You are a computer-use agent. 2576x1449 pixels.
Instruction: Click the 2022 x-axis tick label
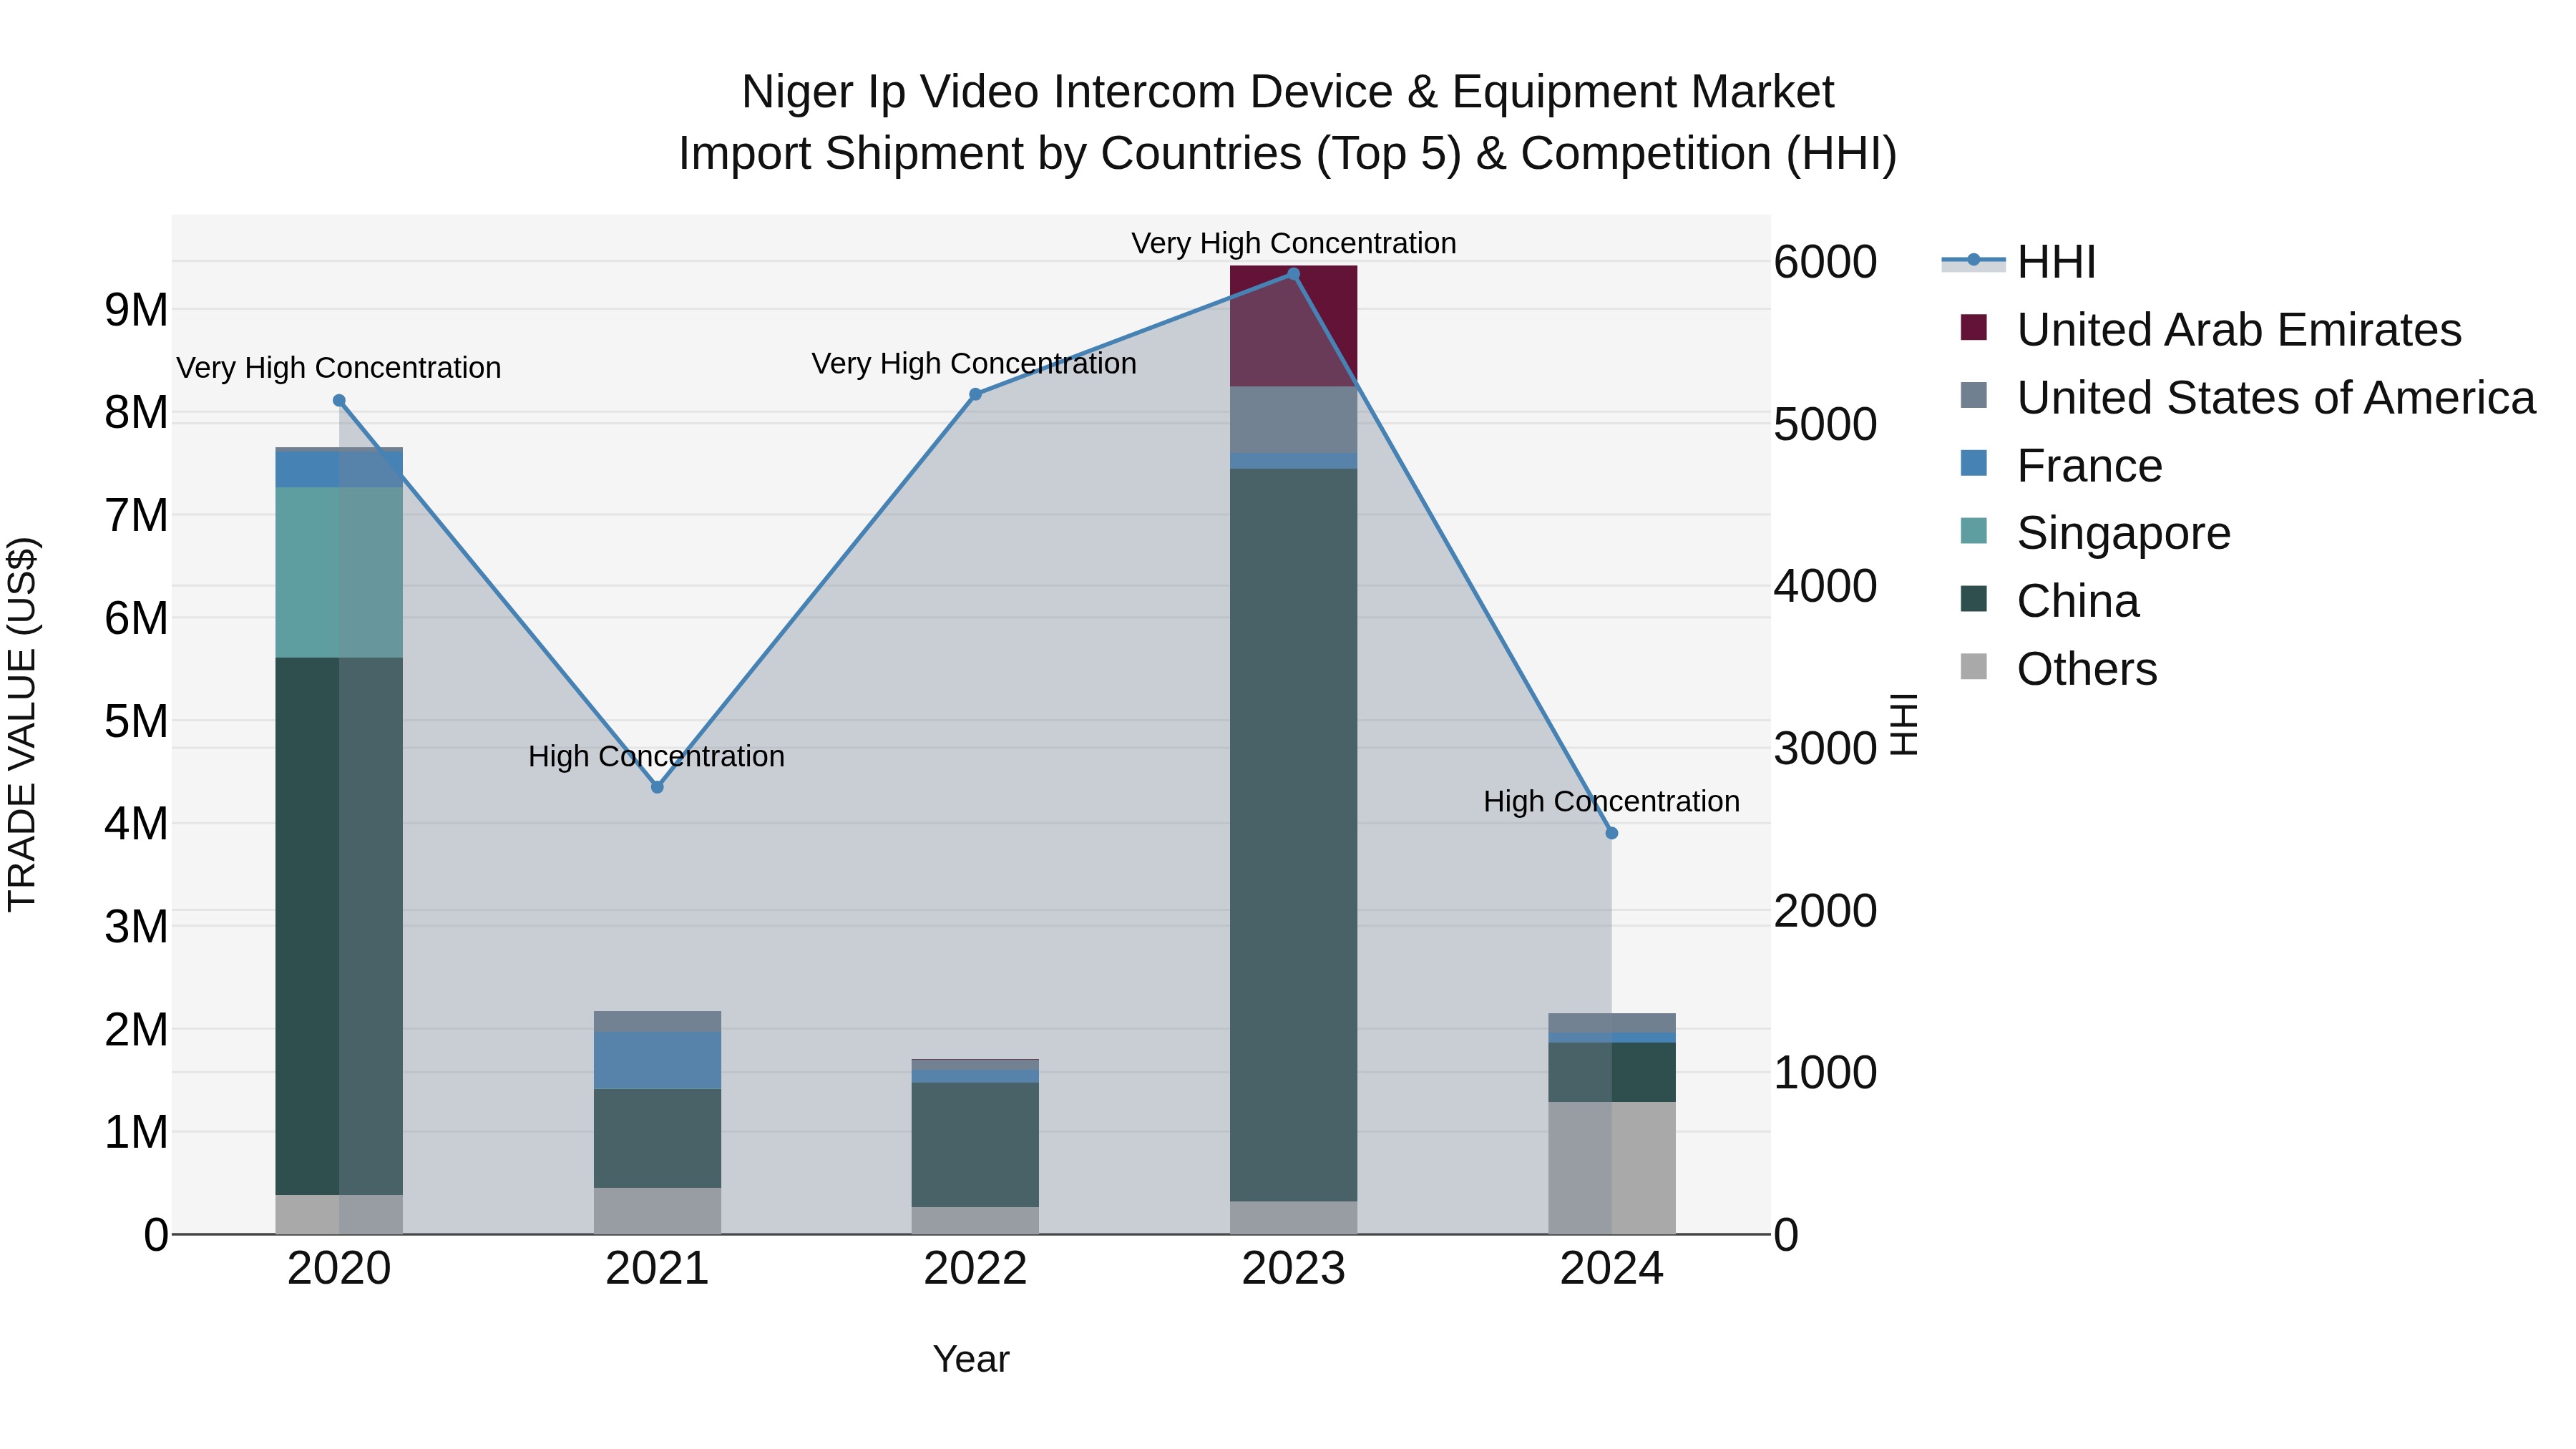pos(975,1269)
